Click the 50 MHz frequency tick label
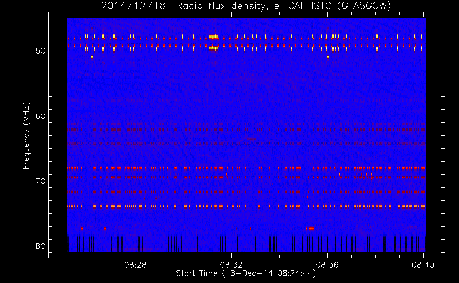This screenshot has height=283, width=459. click(41, 51)
